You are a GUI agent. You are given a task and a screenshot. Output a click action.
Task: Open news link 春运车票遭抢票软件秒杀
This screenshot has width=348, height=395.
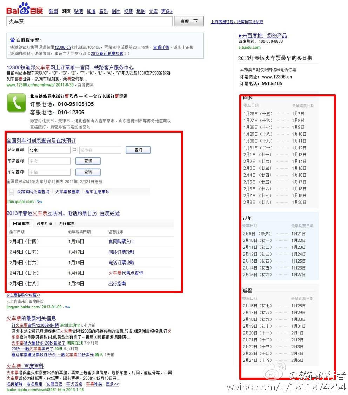53,355
